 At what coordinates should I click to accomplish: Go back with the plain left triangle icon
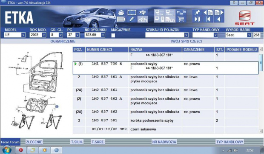pyautogui.click(x=219, y=19)
